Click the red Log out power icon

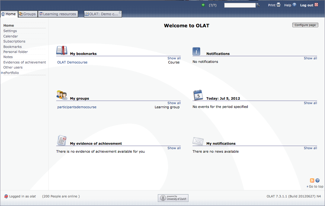(x=316, y=5)
